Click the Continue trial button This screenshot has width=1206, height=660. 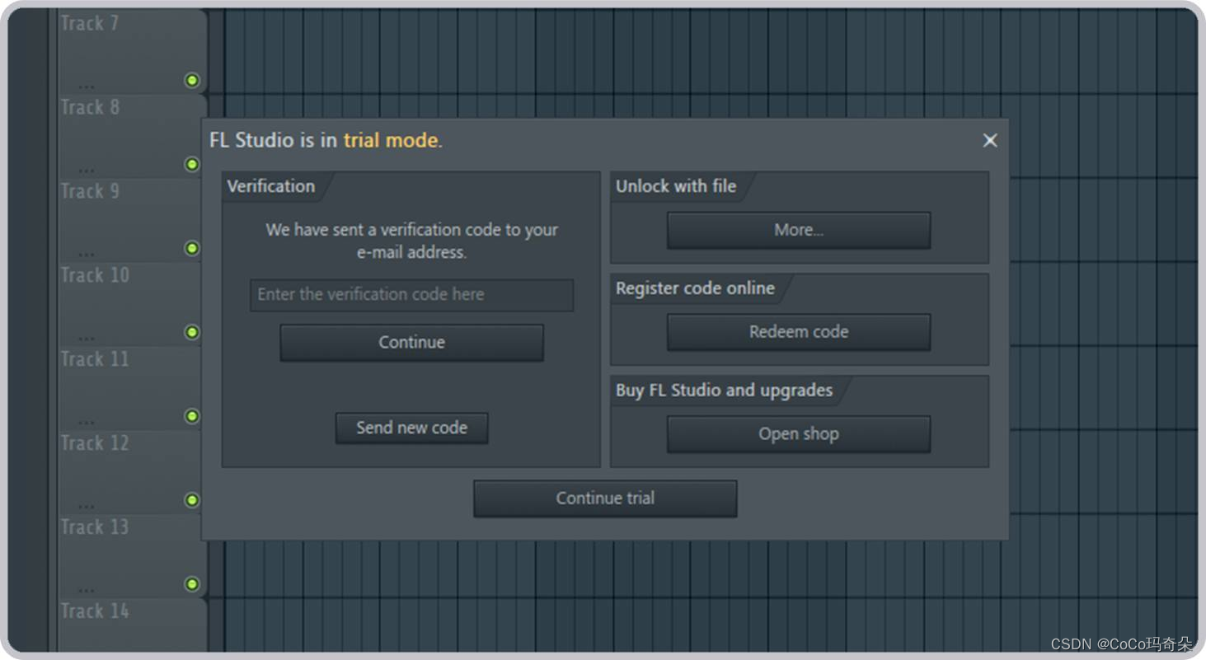click(x=605, y=499)
